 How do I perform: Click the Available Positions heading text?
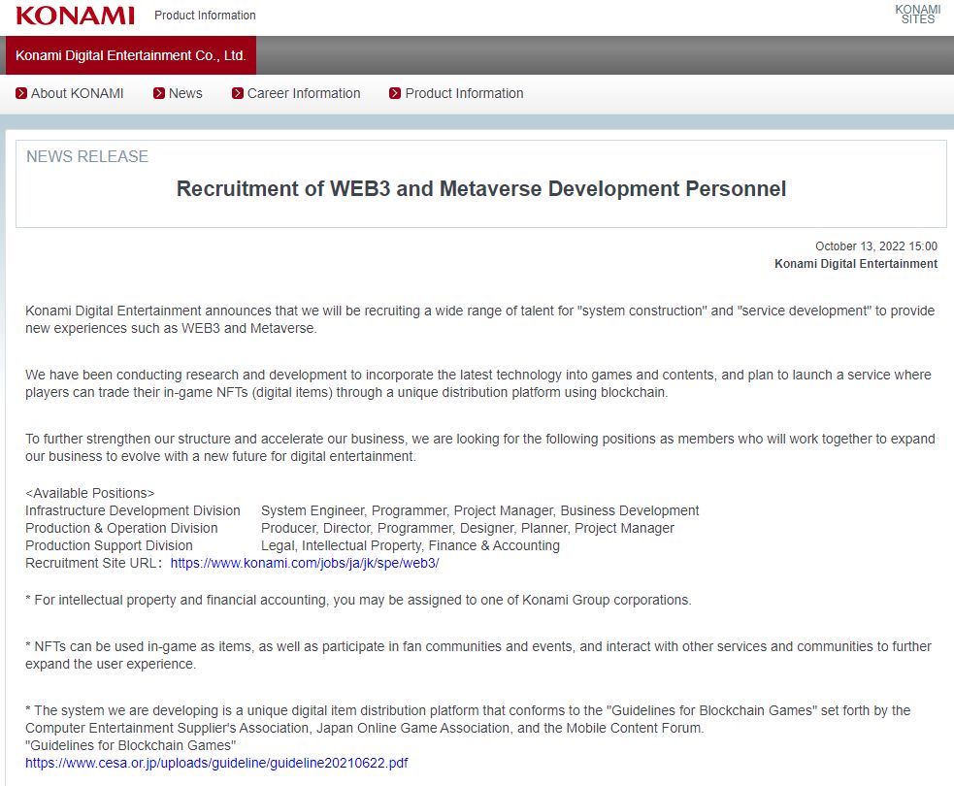(90, 493)
